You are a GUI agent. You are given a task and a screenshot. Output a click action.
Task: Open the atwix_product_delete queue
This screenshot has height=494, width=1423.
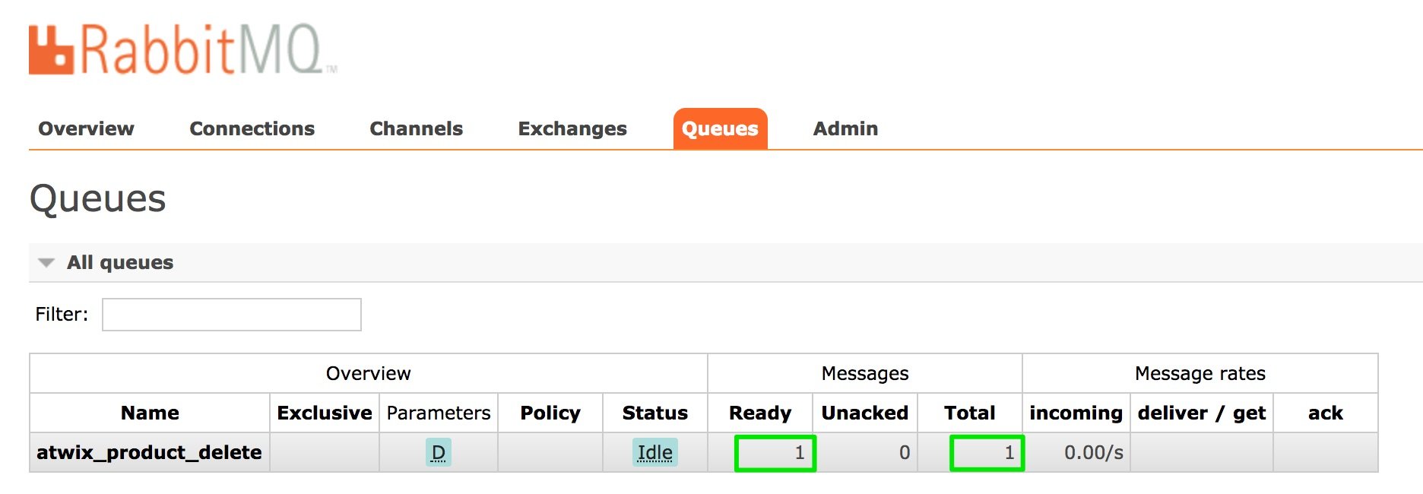pos(149,453)
